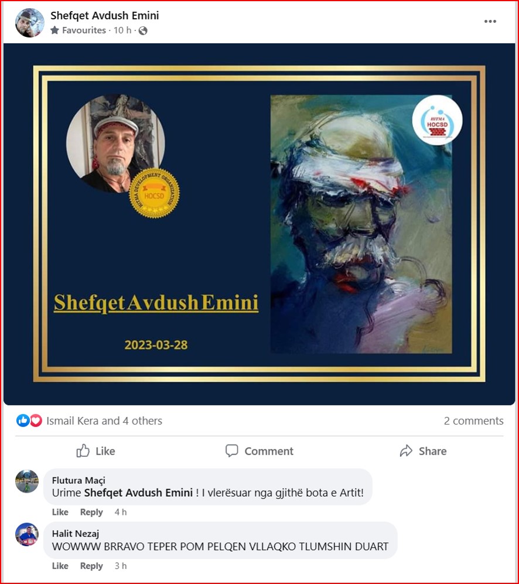Click the globe public audience icon
Viewport: 519px width, 584px height.
pos(143,30)
